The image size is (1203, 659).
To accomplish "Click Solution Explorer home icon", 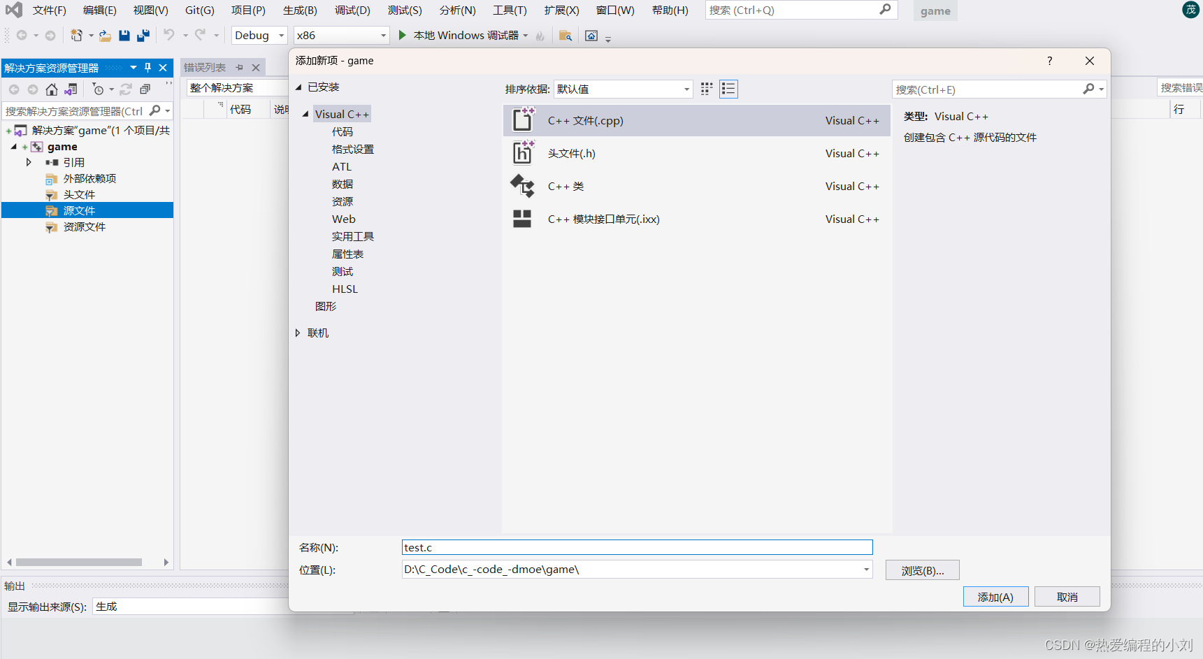I will pos(51,89).
